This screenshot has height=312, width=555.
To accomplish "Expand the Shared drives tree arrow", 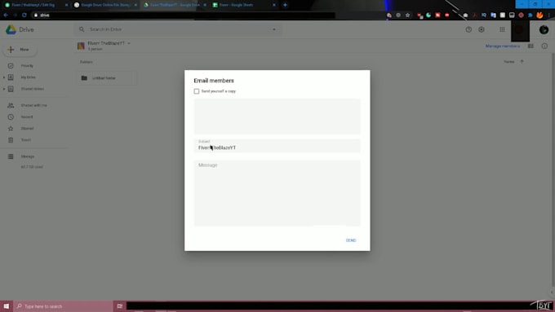I will 4,89.
